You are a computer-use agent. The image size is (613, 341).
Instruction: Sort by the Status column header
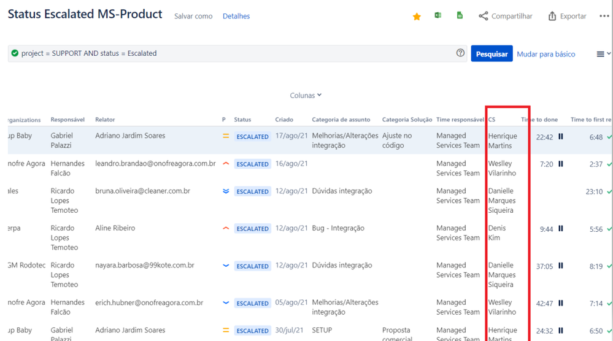pos(242,120)
